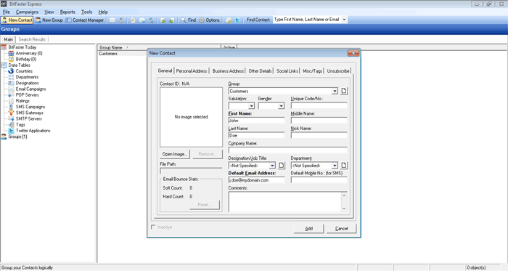This screenshot has height=271, width=508.
Task: Open the Contact Manager from toolbar
Action: coord(85,20)
